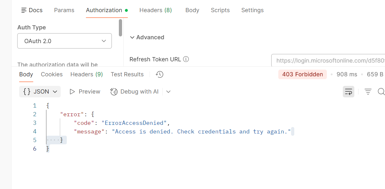385x189 pixels.
Task: Click the Debug with AI button
Action: (x=135, y=92)
